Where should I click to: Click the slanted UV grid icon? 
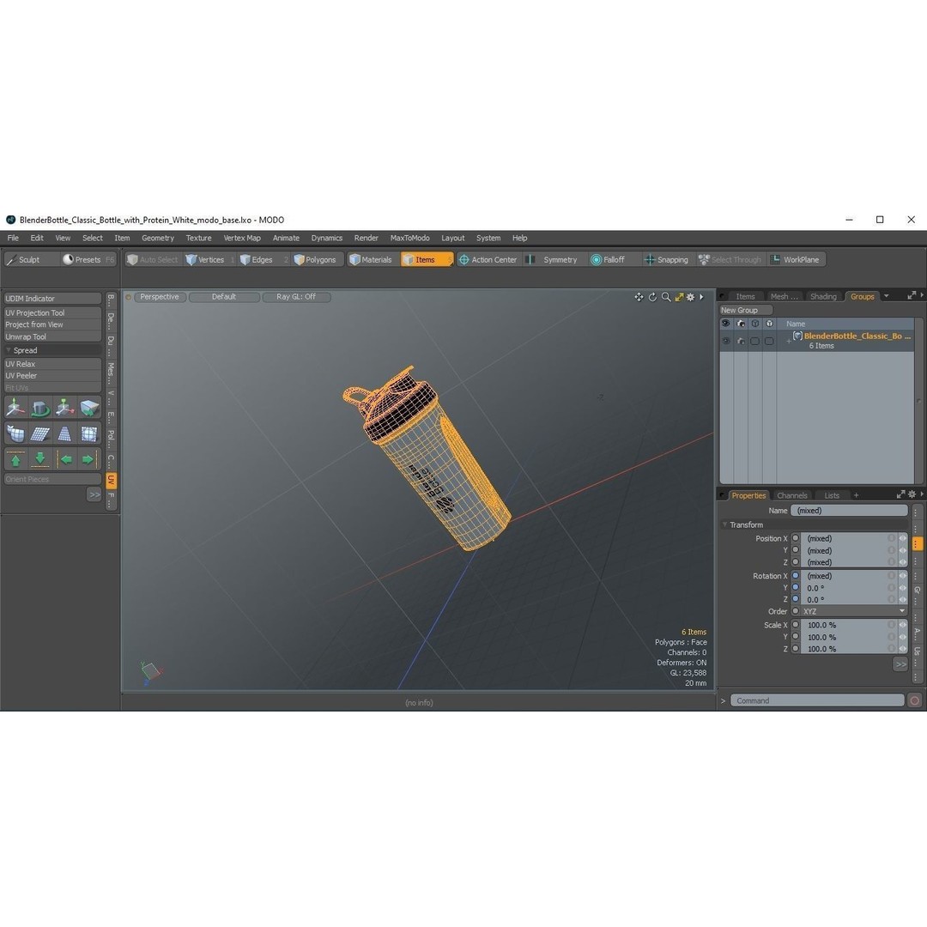(x=40, y=434)
